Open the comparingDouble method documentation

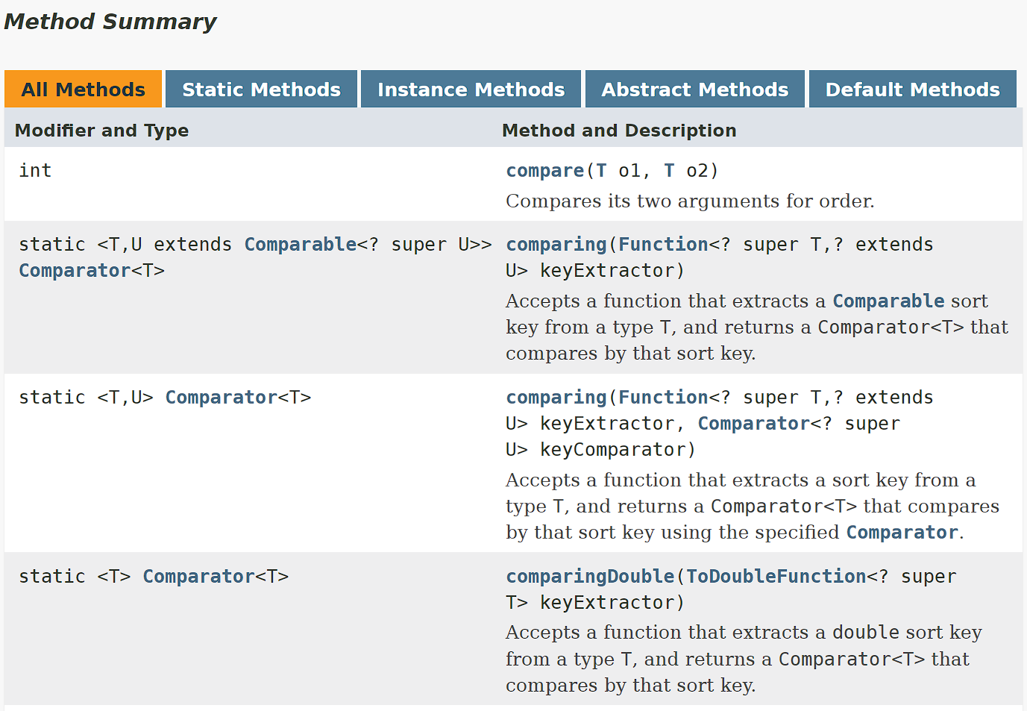[589, 576]
